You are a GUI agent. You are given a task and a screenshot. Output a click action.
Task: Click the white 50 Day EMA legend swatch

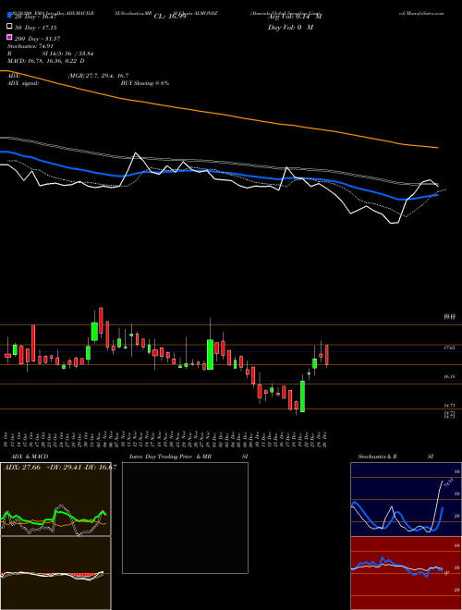pyautogui.click(x=9, y=27)
